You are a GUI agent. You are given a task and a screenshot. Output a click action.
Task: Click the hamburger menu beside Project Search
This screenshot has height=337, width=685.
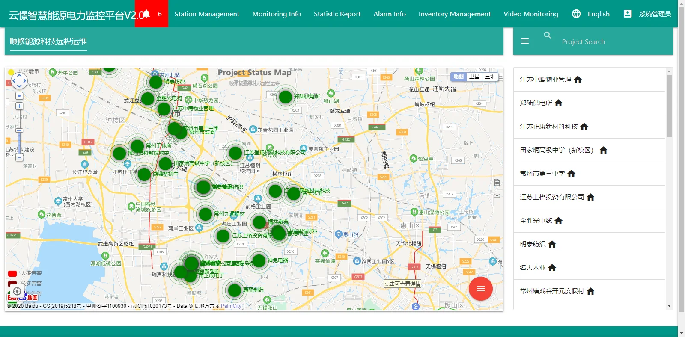click(524, 41)
